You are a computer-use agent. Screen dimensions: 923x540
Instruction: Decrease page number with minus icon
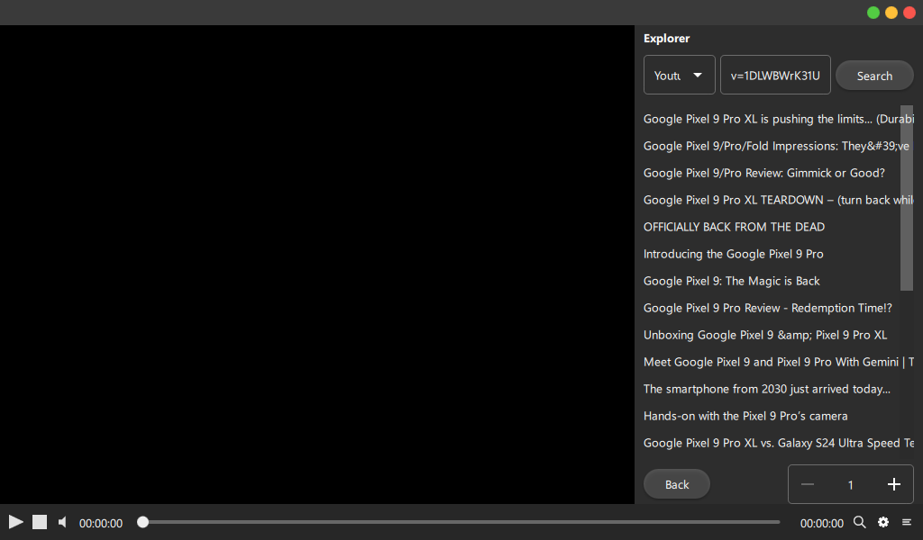click(x=808, y=485)
